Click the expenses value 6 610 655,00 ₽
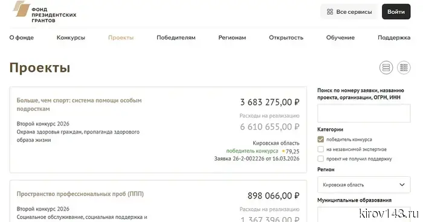This screenshot has width=423, height=222. pyautogui.click(x=270, y=127)
